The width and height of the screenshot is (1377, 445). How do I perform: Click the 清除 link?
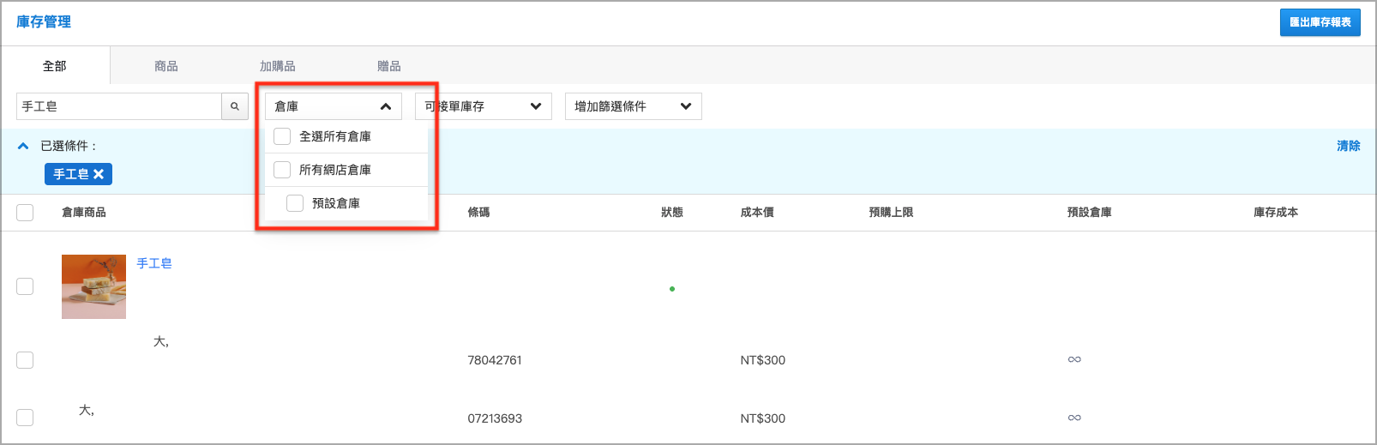[1349, 146]
